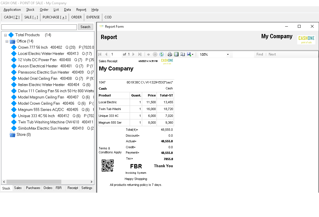Click the Find link in report toolbar

pos(260,54)
